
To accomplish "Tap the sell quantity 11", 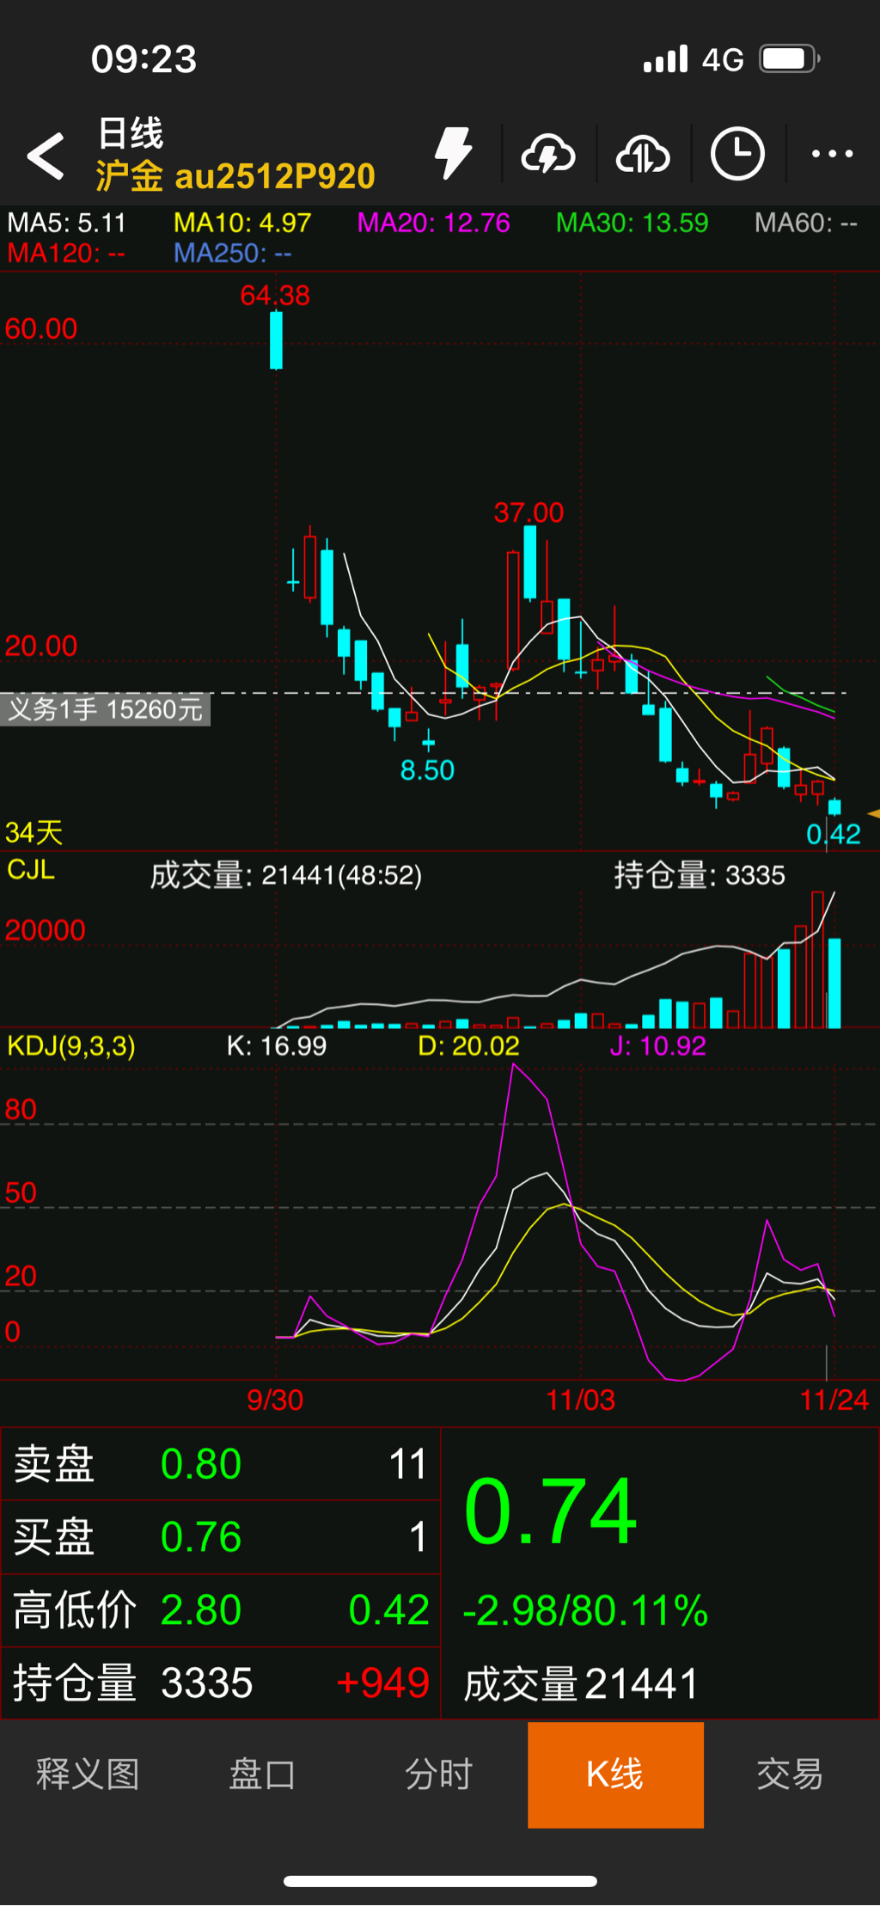I will click(x=408, y=1464).
